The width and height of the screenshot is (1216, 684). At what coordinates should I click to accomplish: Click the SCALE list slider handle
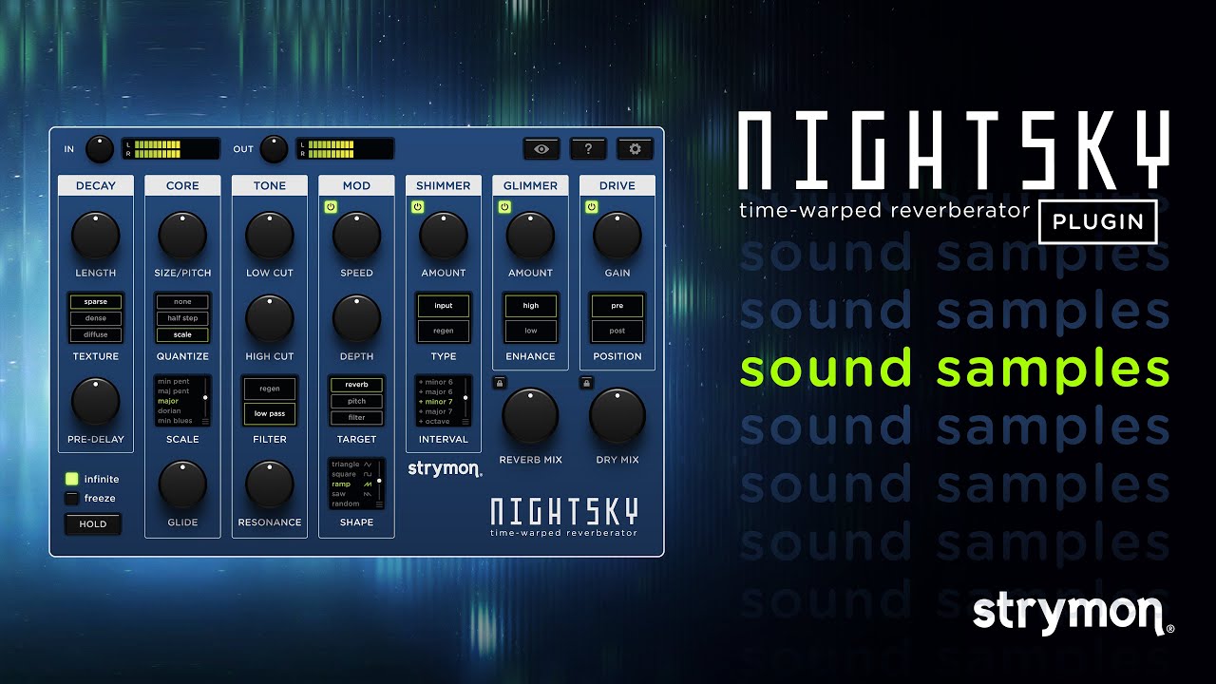click(205, 397)
